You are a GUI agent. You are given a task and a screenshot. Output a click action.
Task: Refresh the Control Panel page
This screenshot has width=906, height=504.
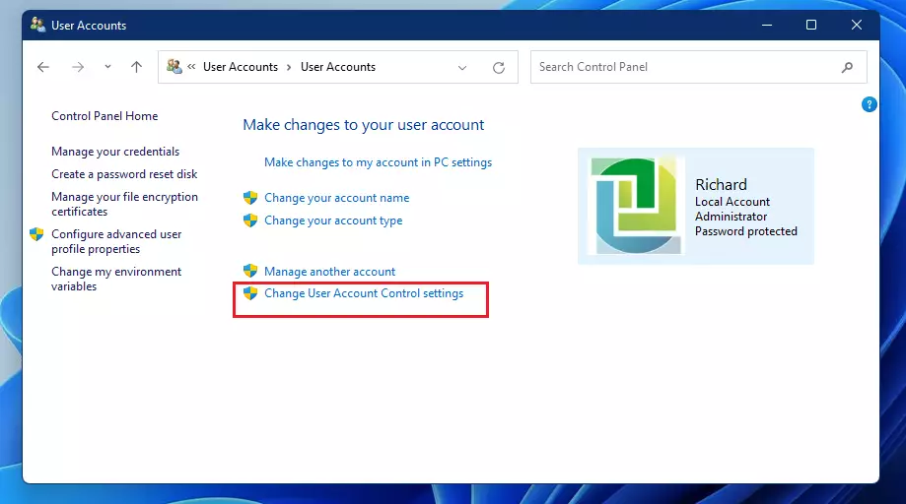(x=499, y=68)
